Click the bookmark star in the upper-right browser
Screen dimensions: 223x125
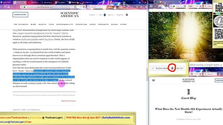point(201,6)
